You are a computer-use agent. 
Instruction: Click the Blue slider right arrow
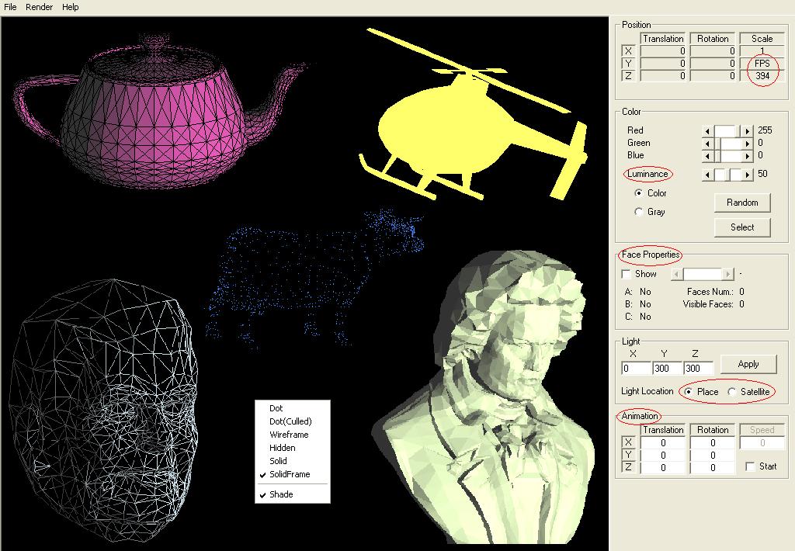pos(747,155)
